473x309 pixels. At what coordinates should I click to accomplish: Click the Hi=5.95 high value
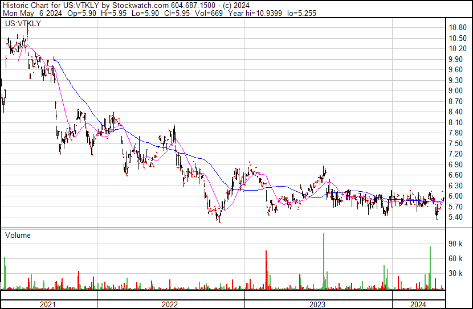coord(114,13)
